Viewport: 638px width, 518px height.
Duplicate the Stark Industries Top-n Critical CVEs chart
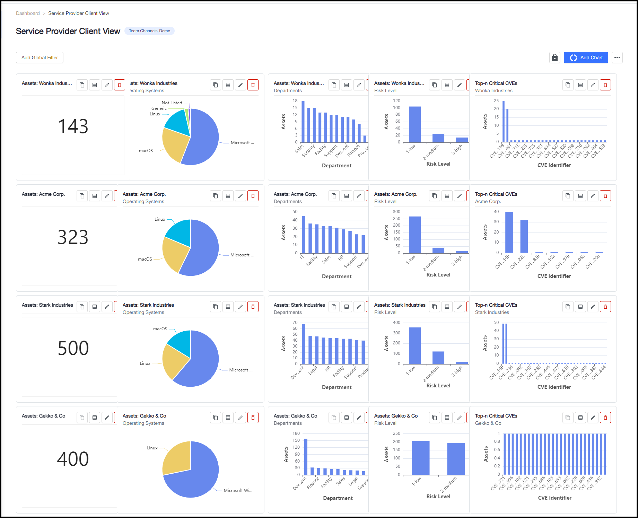(568, 307)
